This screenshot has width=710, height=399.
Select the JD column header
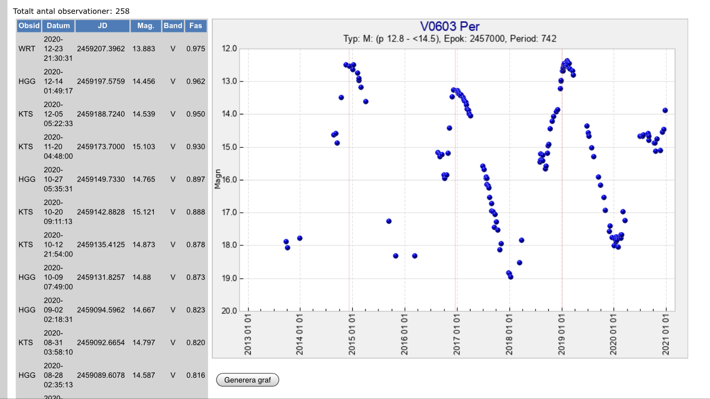[x=102, y=26]
